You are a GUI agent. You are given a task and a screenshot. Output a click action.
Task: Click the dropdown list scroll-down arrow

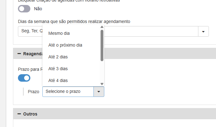(x=102, y=84)
